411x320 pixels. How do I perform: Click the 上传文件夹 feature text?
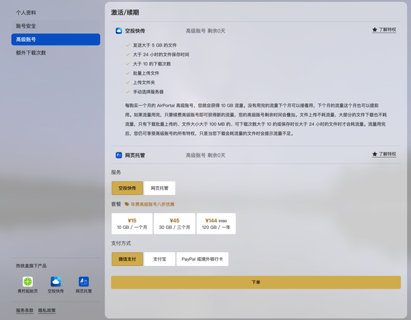coord(144,83)
